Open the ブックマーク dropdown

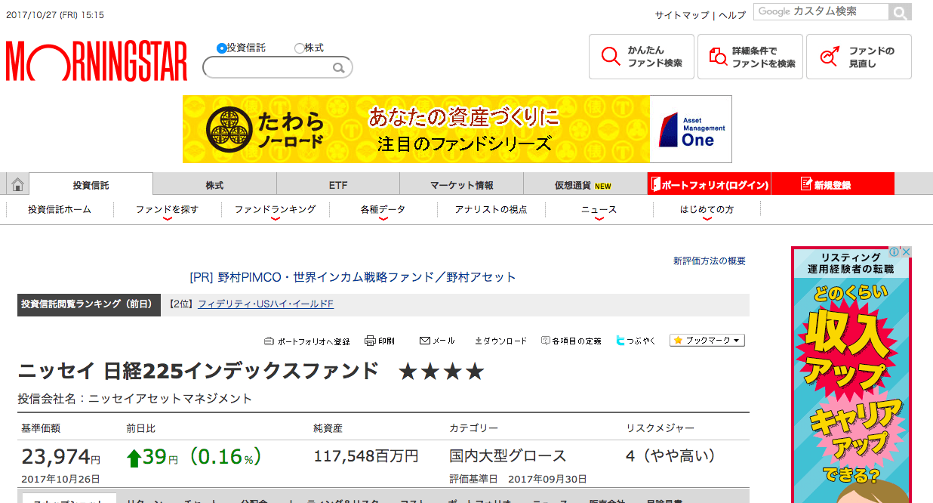click(x=707, y=340)
